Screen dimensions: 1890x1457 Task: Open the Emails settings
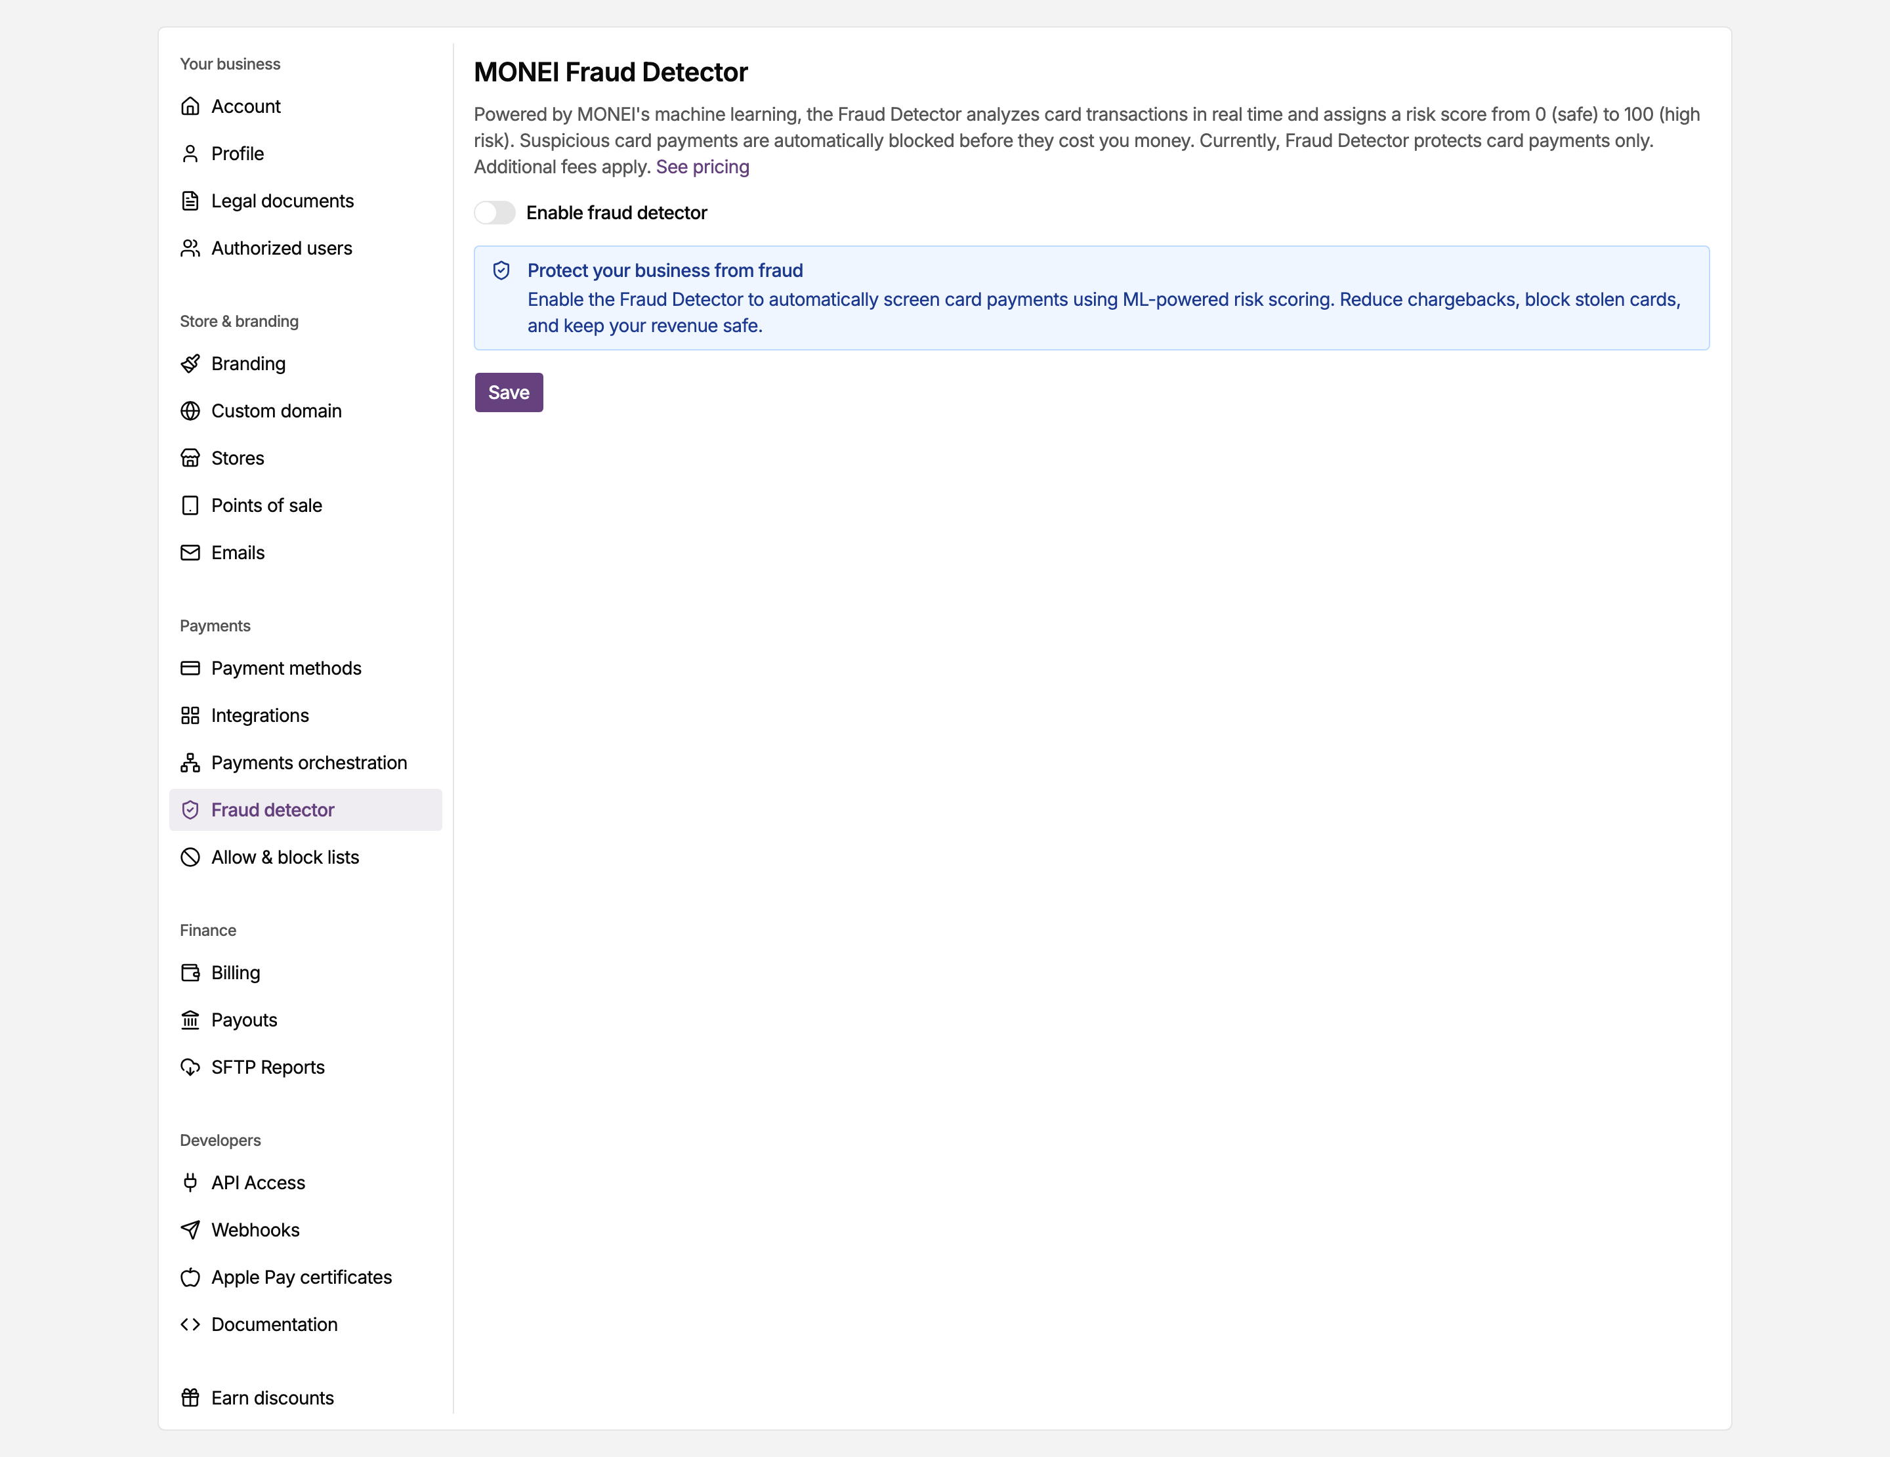305,553
